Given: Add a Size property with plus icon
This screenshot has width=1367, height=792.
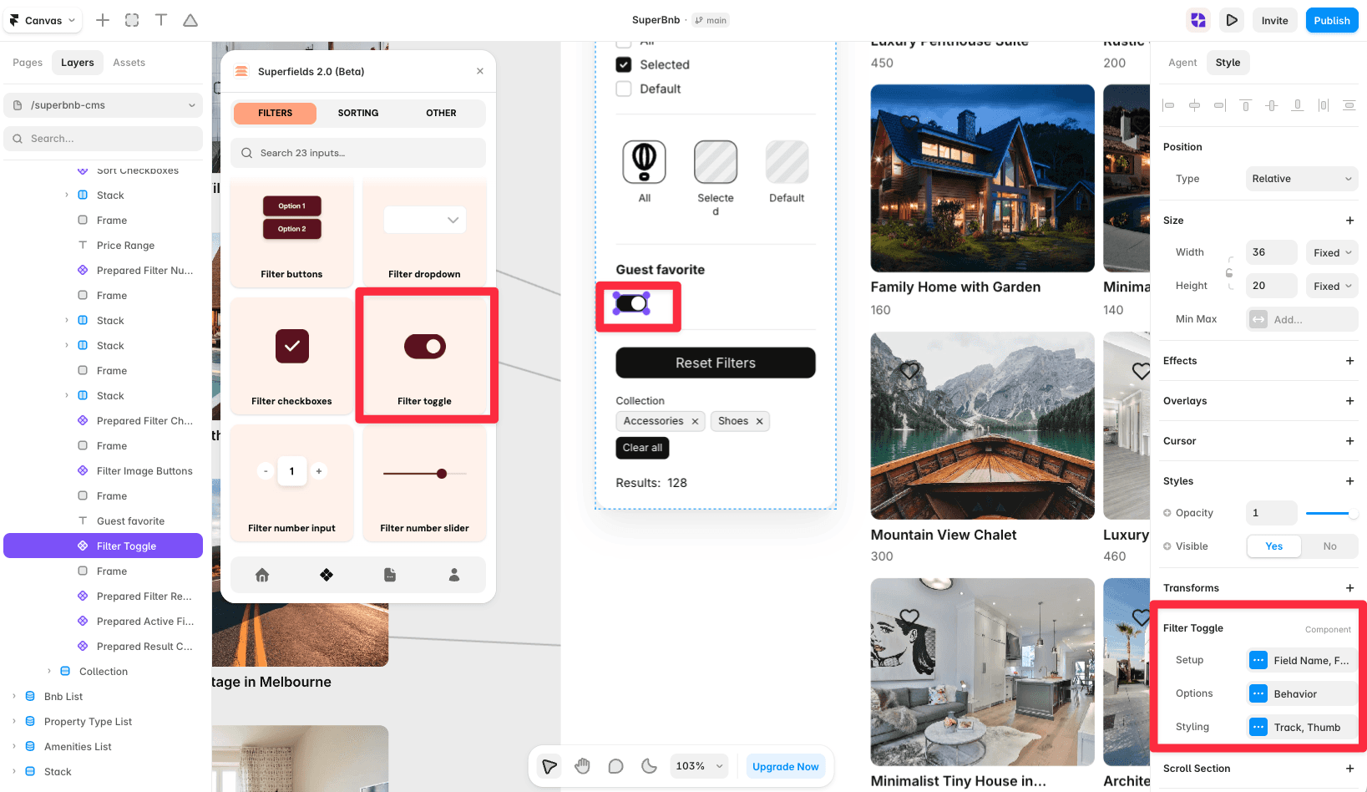Looking at the screenshot, I should pos(1349,221).
